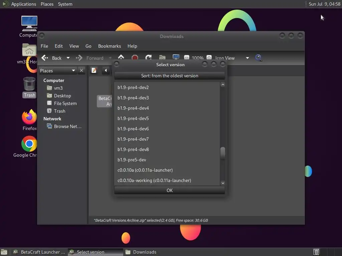Switch to Downloads taskbar item
The image size is (342, 256).
[141, 252]
